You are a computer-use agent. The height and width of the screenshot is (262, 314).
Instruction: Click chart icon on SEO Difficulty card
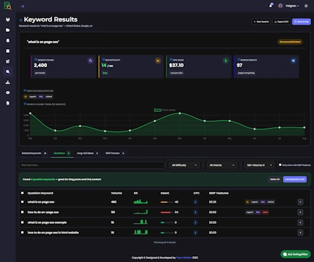pos(158,61)
